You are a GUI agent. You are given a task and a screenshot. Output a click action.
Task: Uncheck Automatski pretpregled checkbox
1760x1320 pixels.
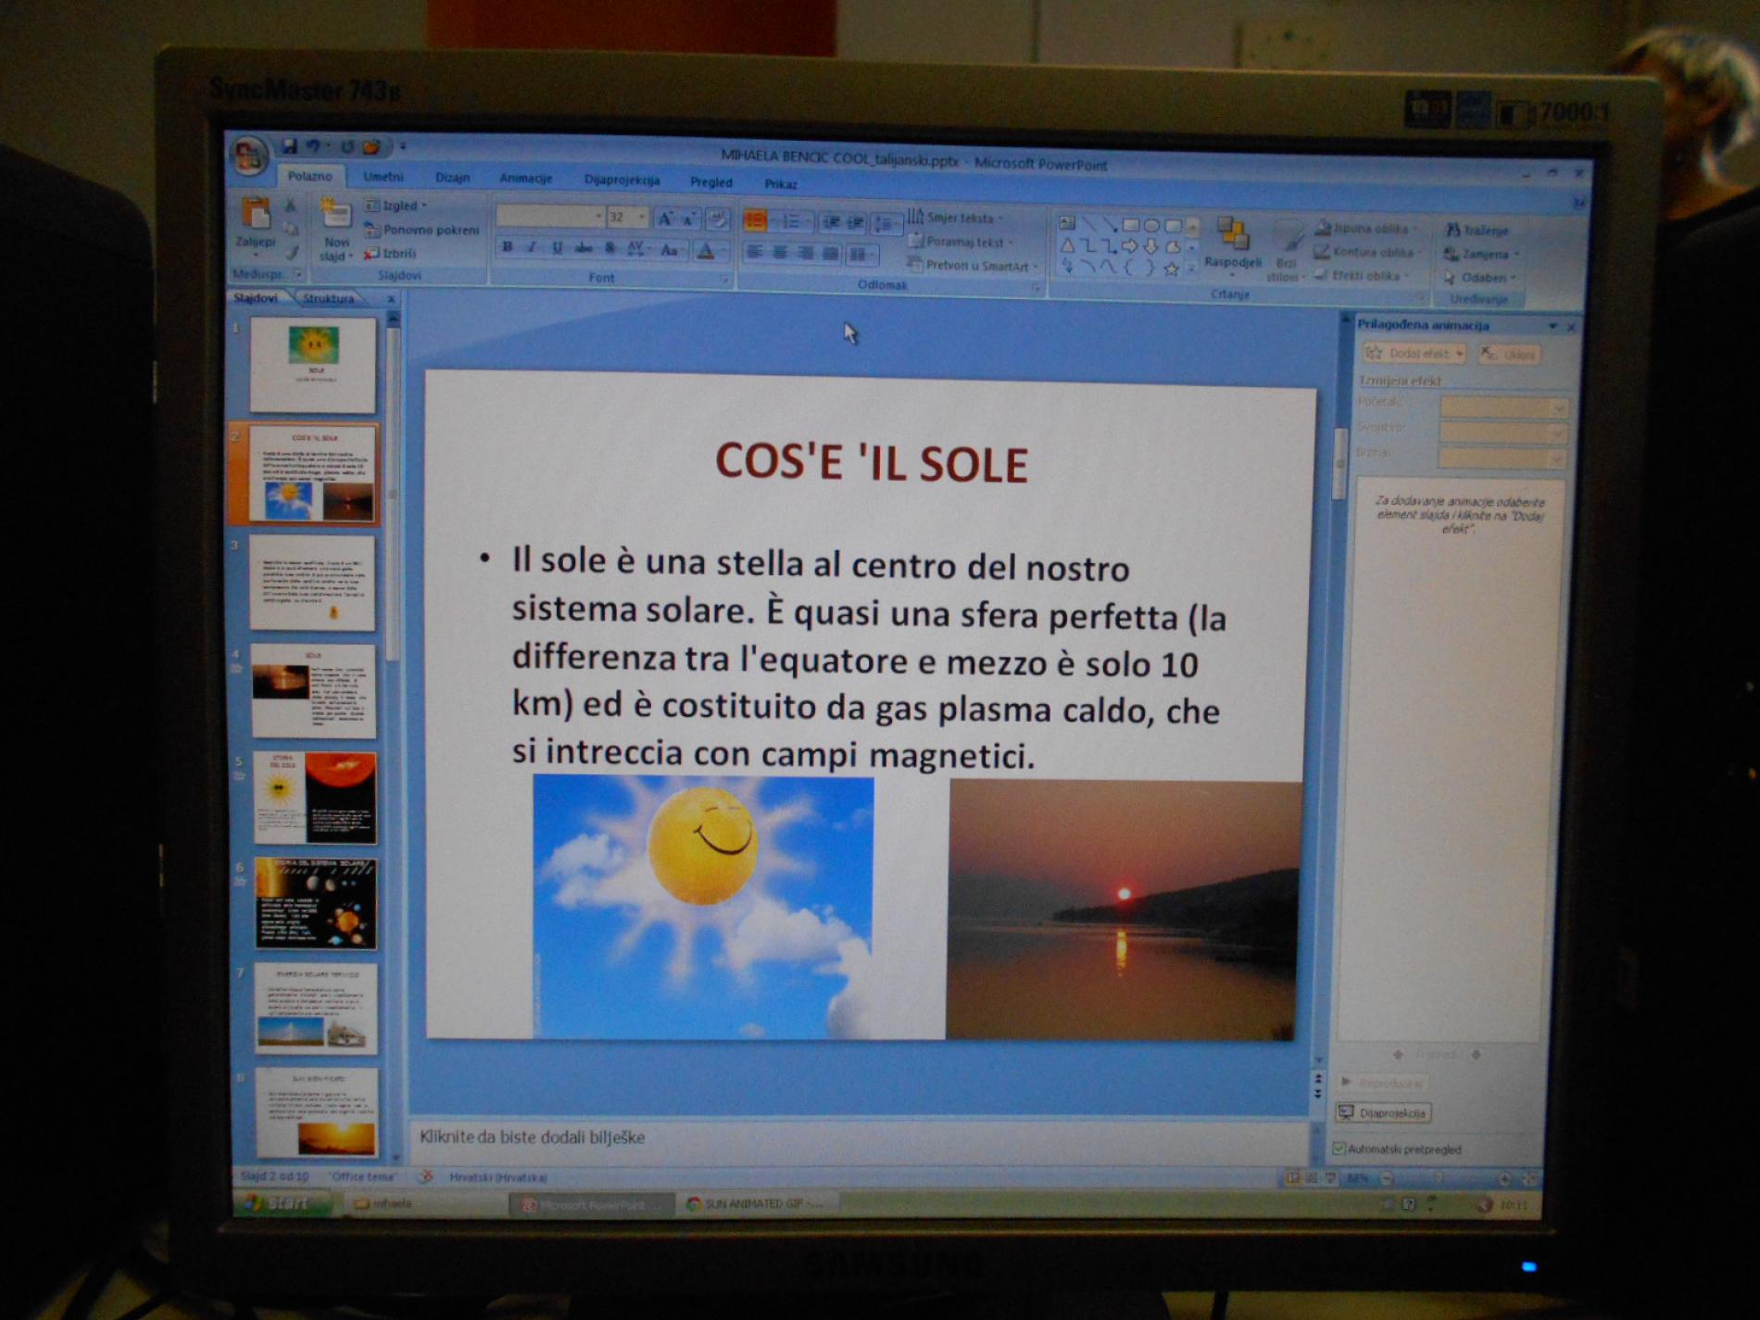click(1339, 1149)
